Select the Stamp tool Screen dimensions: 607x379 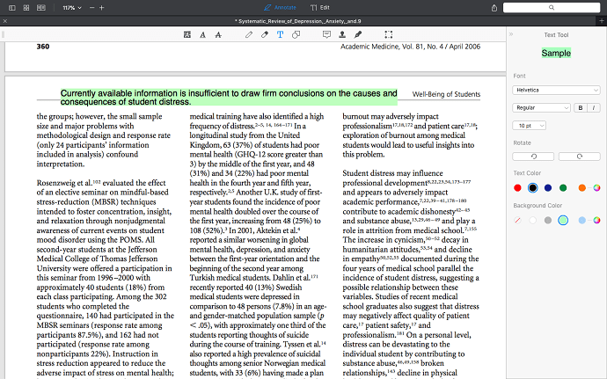[x=342, y=35]
